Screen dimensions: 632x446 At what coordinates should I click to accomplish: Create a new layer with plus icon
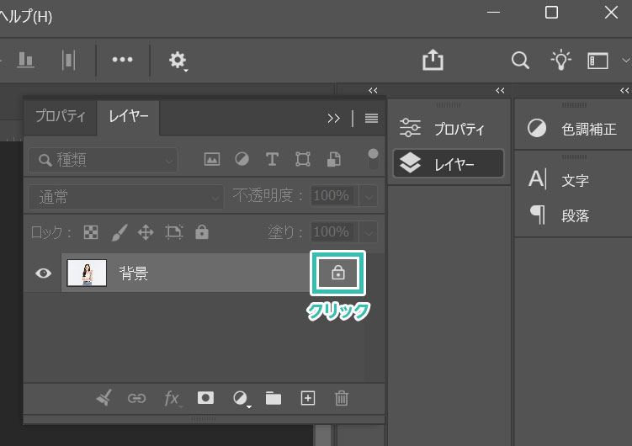click(x=308, y=398)
